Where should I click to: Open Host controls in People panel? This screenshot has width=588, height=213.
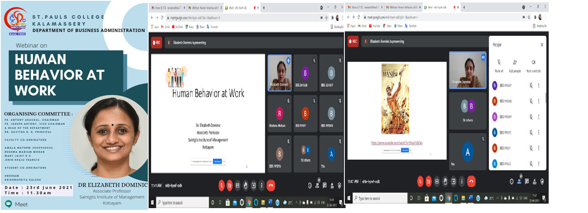533,65
